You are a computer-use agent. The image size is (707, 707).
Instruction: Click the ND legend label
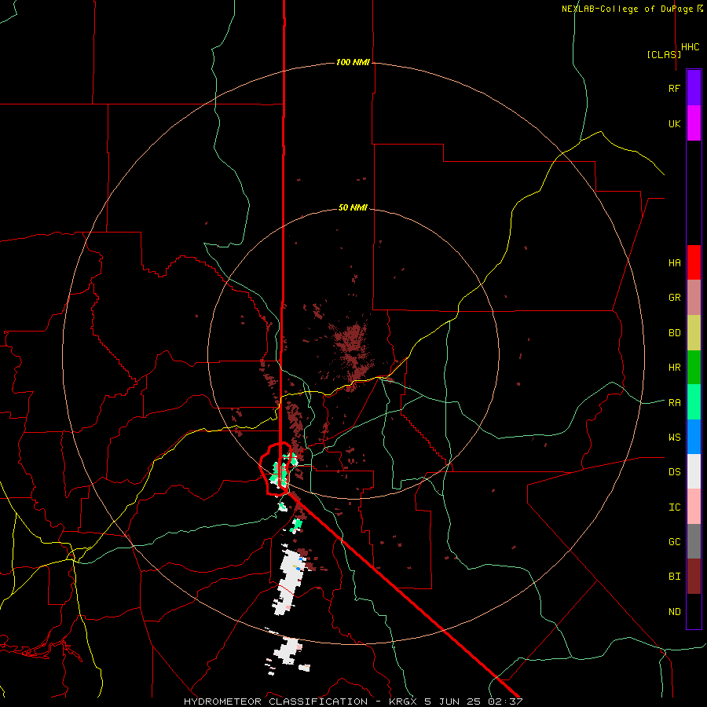(674, 611)
